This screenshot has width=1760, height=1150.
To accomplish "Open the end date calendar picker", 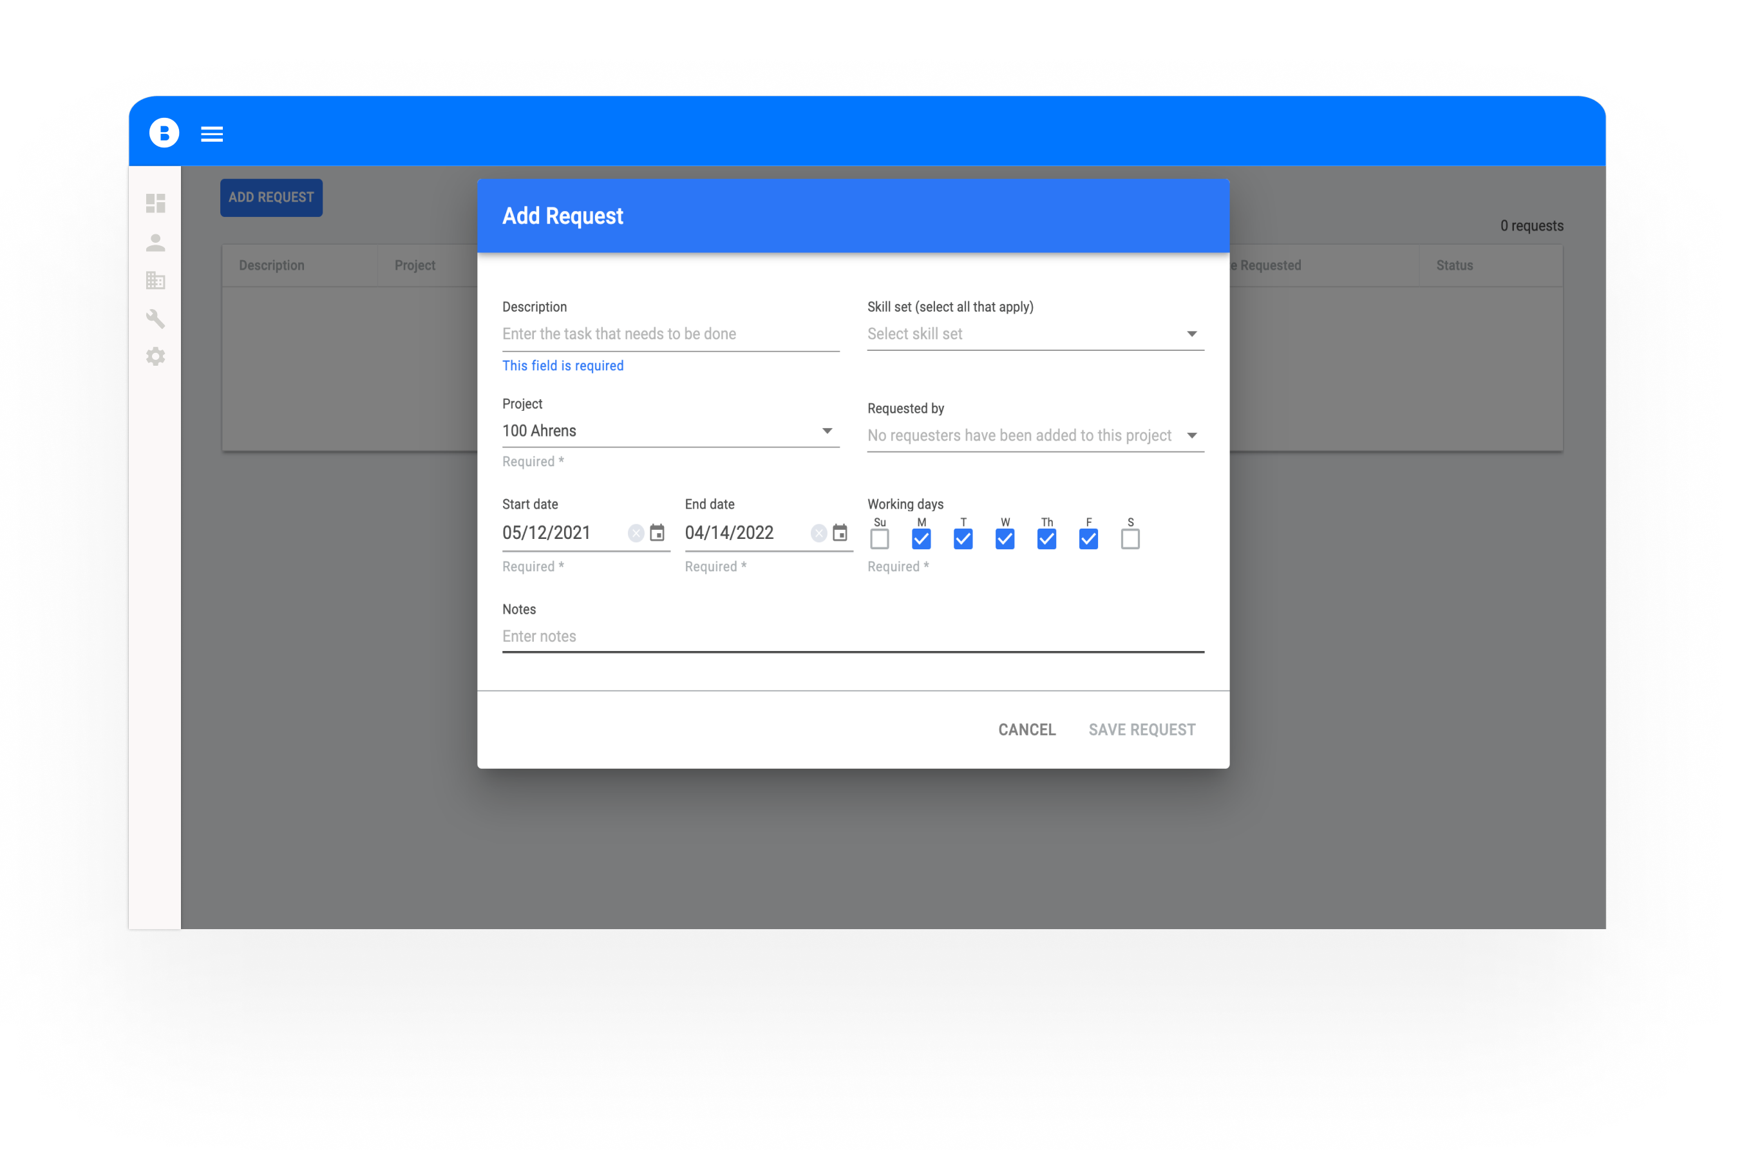I will tap(840, 533).
